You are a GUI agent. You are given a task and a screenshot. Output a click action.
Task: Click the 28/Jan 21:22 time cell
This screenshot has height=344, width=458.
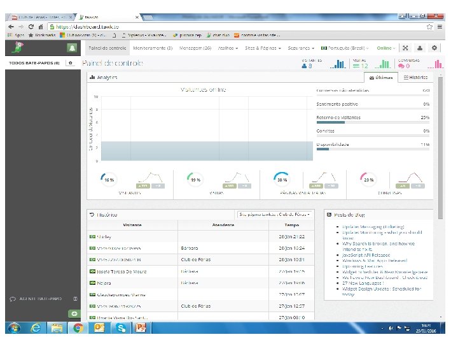tap(291, 236)
